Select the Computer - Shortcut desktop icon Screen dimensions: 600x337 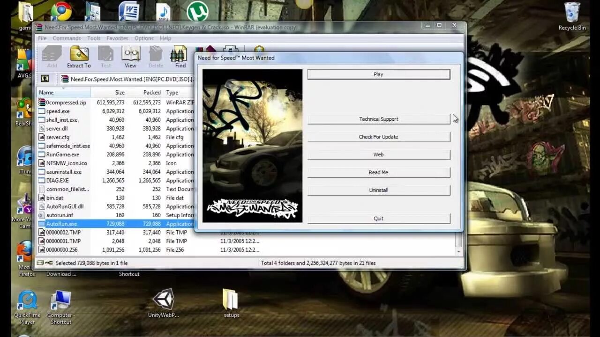(61, 308)
